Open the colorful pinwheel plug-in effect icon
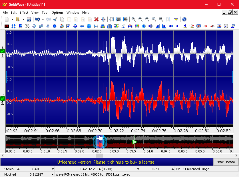 [x=61, y=26]
